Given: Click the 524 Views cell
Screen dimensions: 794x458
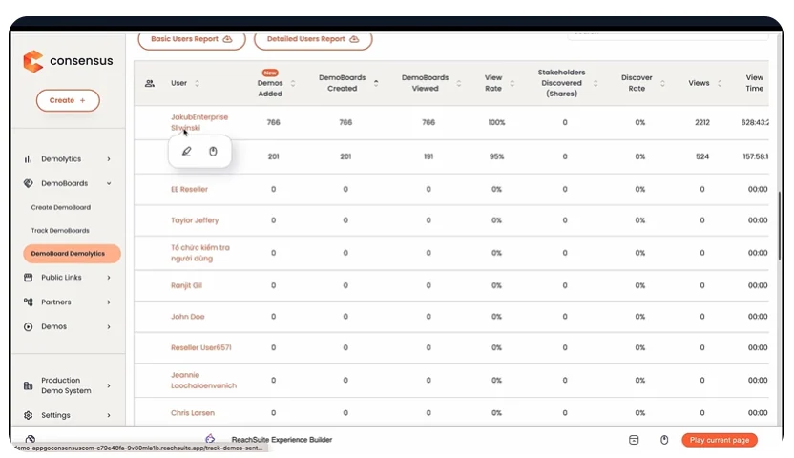Looking at the screenshot, I should click(702, 156).
